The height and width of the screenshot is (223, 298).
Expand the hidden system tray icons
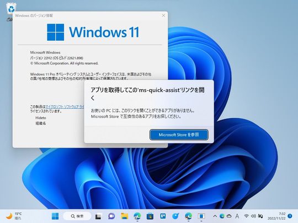(215, 216)
